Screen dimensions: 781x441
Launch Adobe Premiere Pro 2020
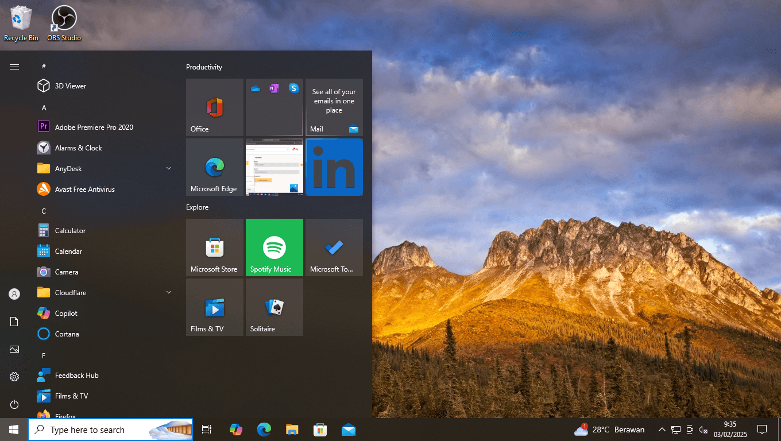tap(103, 127)
